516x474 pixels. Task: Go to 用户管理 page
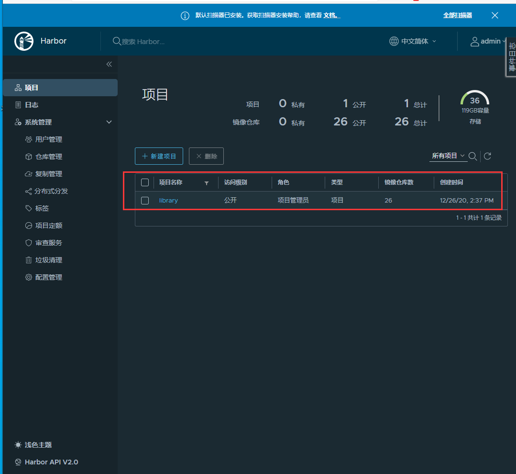tap(49, 139)
